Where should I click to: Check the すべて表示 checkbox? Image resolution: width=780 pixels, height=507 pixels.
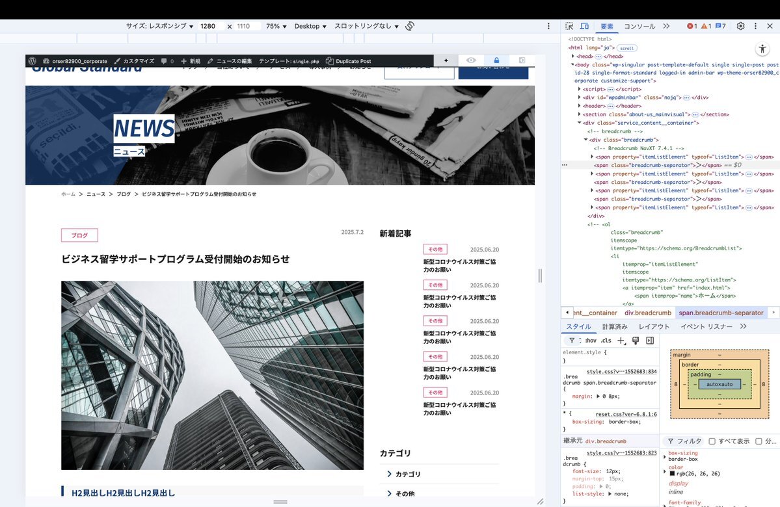pos(712,441)
